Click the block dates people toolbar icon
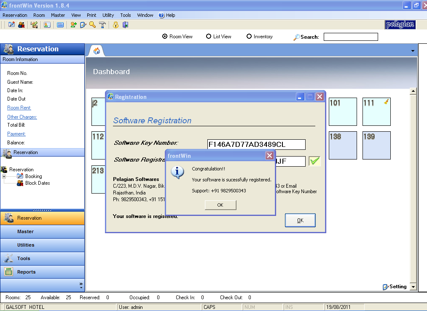Image resolution: width=427 pixels, height=311 pixels. click(x=21, y=25)
